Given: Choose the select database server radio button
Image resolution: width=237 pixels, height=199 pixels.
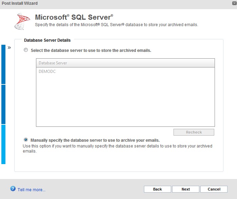Looking at the screenshot, I should [26, 50].
